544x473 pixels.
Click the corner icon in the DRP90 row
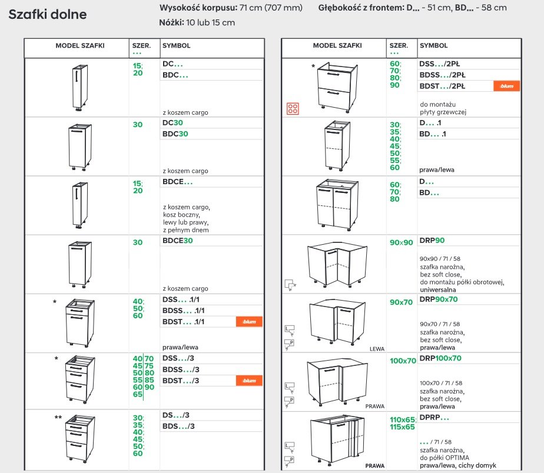point(290,285)
